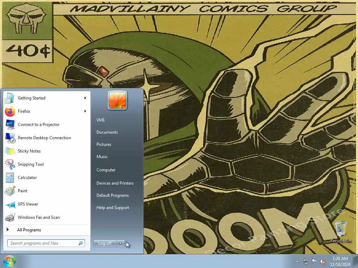Click the Calculator label
The height and width of the screenshot is (268, 358).
tap(27, 178)
